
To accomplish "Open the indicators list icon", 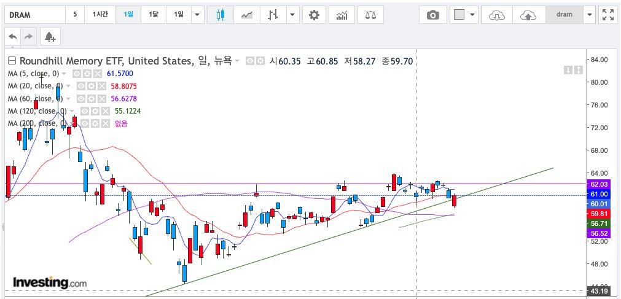I will (342, 15).
